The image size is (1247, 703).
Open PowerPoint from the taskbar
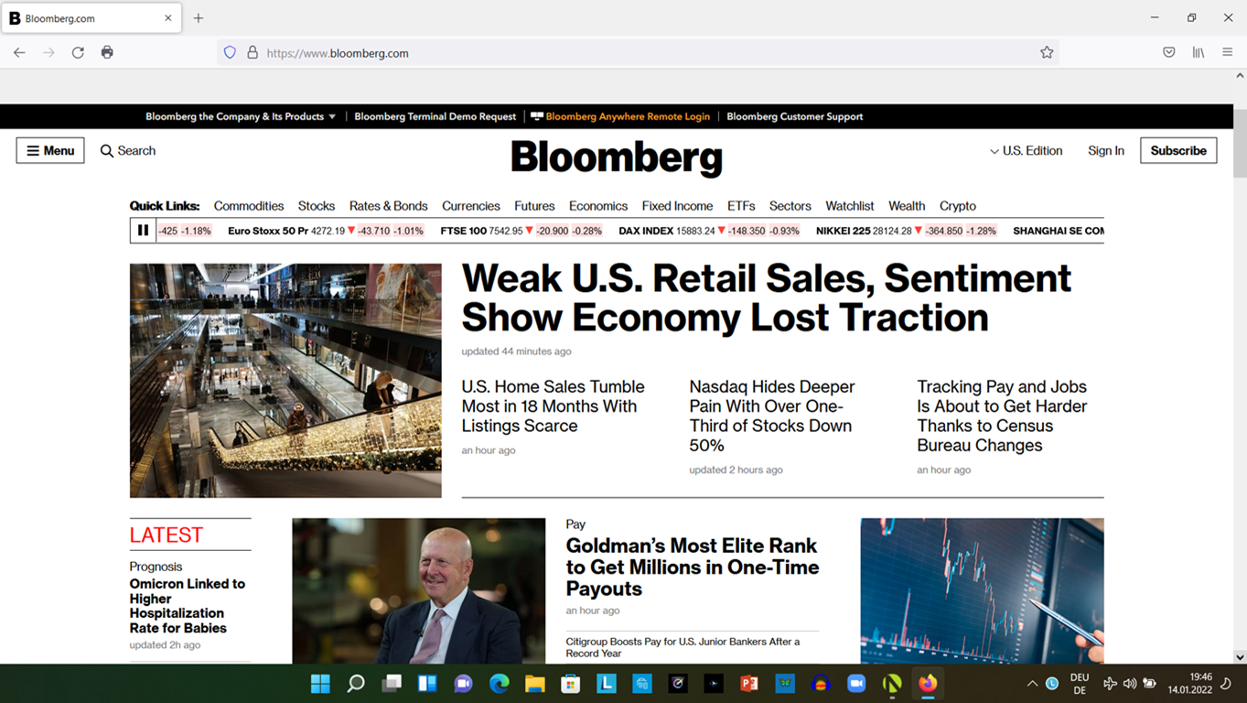pos(748,684)
